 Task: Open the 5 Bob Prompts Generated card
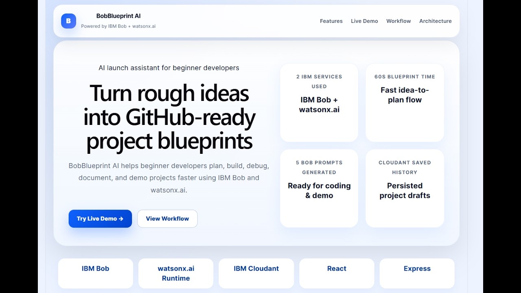pyautogui.click(x=319, y=188)
